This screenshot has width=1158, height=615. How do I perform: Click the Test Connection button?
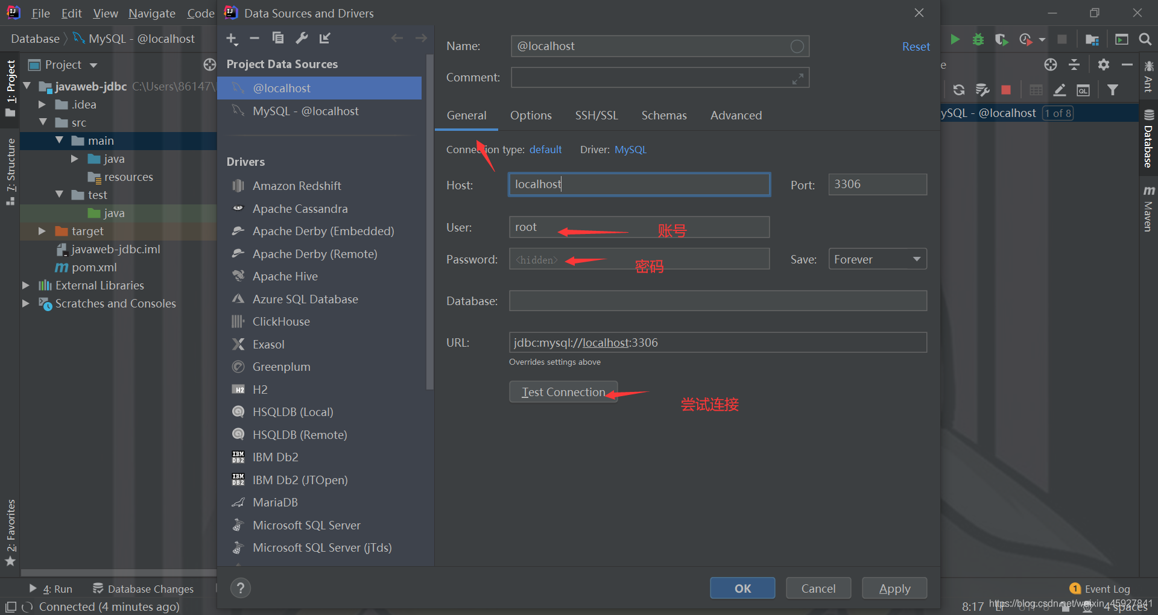[x=563, y=392]
